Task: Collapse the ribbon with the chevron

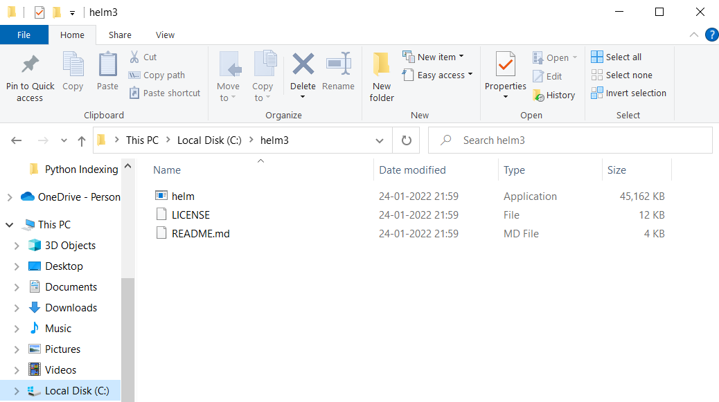Action: tap(694, 35)
